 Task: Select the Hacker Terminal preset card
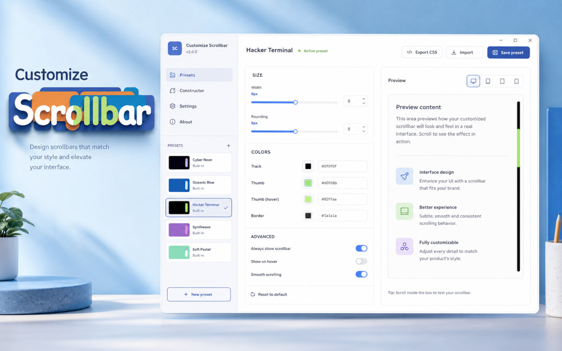(199, 208)
